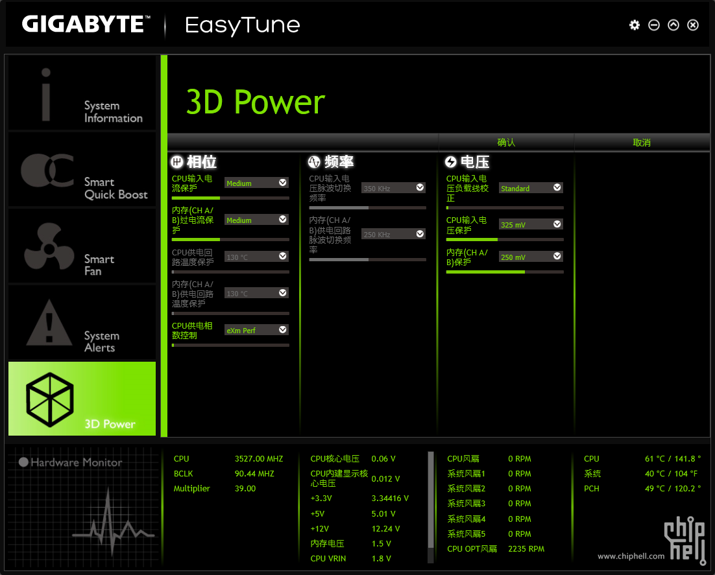Click the 系统风扇5 fan label
The height and width of the screenshot is (575, 715).
point(466,534)
